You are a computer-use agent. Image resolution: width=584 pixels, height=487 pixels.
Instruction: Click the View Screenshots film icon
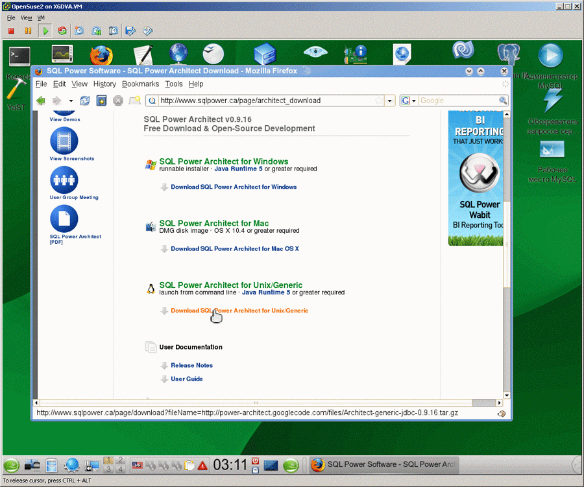[x=64, y=141]
